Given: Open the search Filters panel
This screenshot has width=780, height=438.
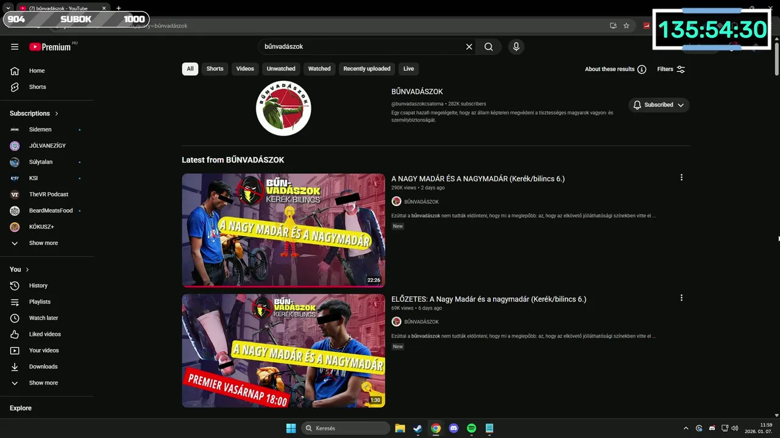Looking at the screenshot, I should point(671,69).
